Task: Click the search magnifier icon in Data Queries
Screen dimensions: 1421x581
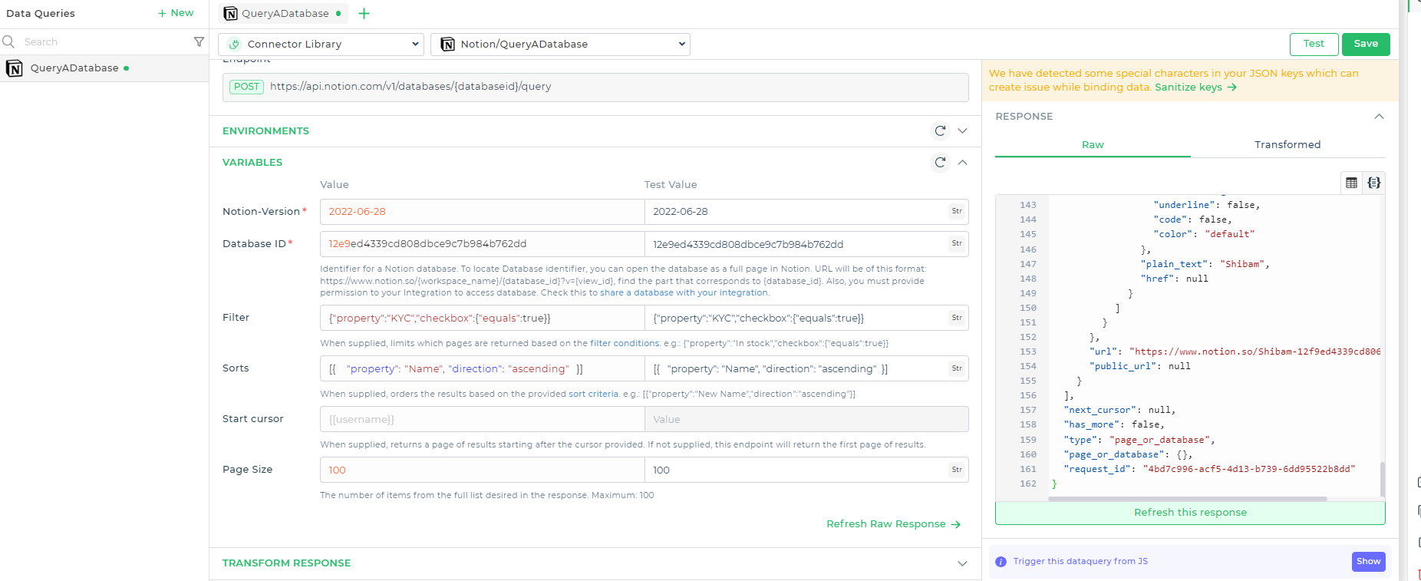Action: coord(8,41)
